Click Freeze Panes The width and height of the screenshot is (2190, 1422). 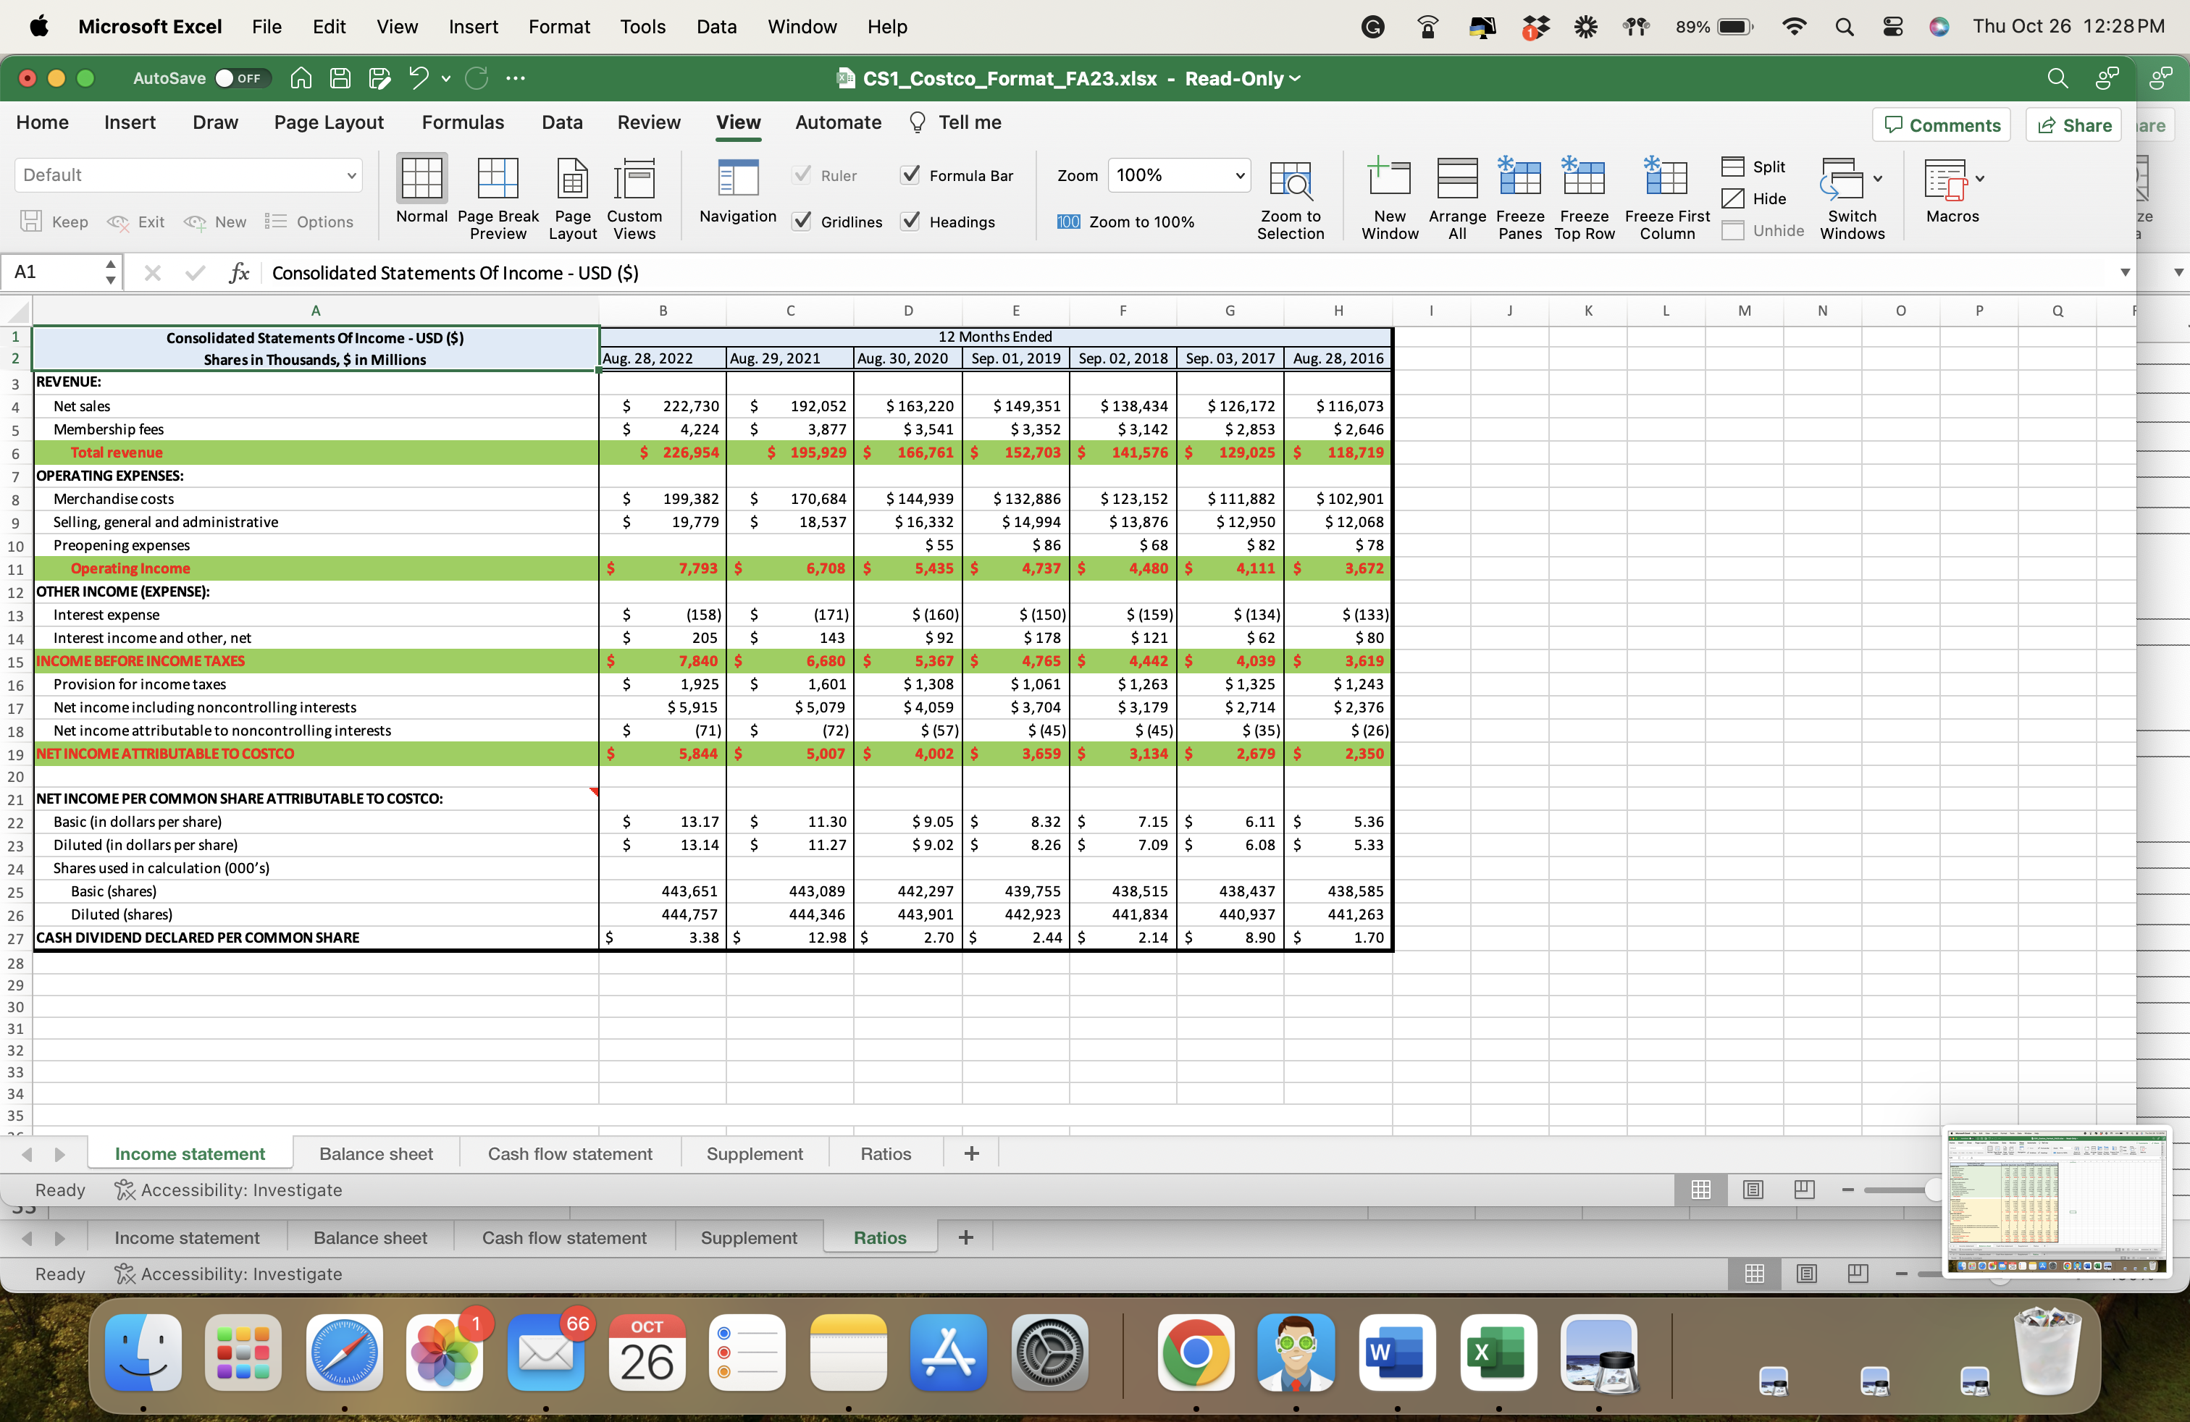click(1519, 198)
